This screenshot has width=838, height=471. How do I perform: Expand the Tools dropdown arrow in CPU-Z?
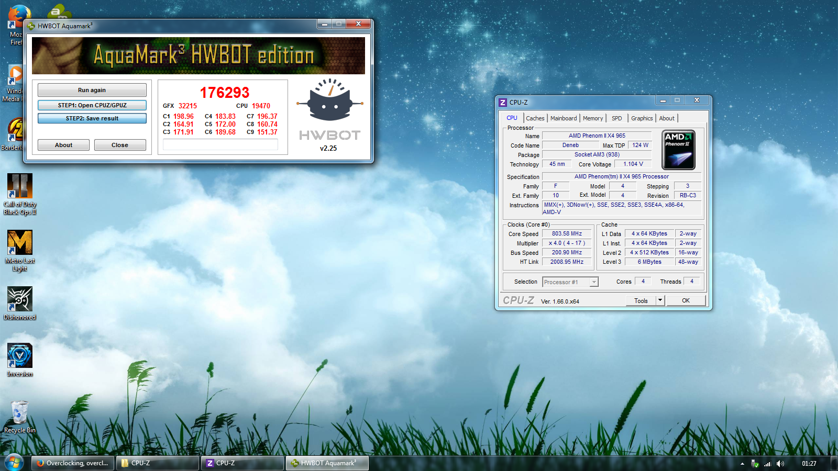coord(660,301)
